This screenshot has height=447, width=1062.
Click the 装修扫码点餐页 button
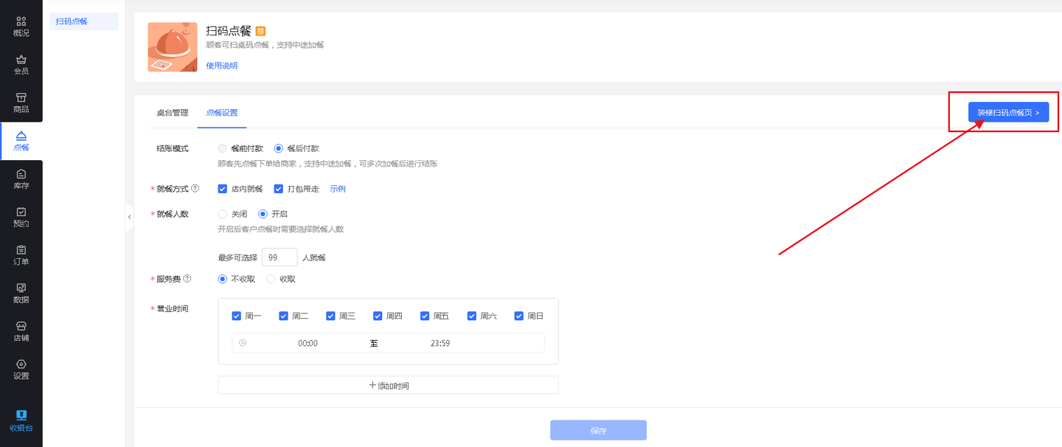tap(1008, 113)
